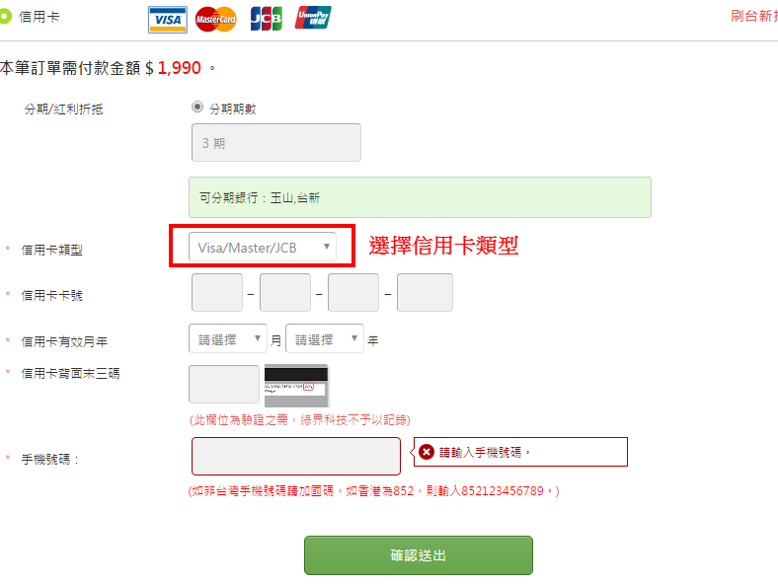Click the JCB card logo
This screenshot has width=778, height=585.
[266, 19]
